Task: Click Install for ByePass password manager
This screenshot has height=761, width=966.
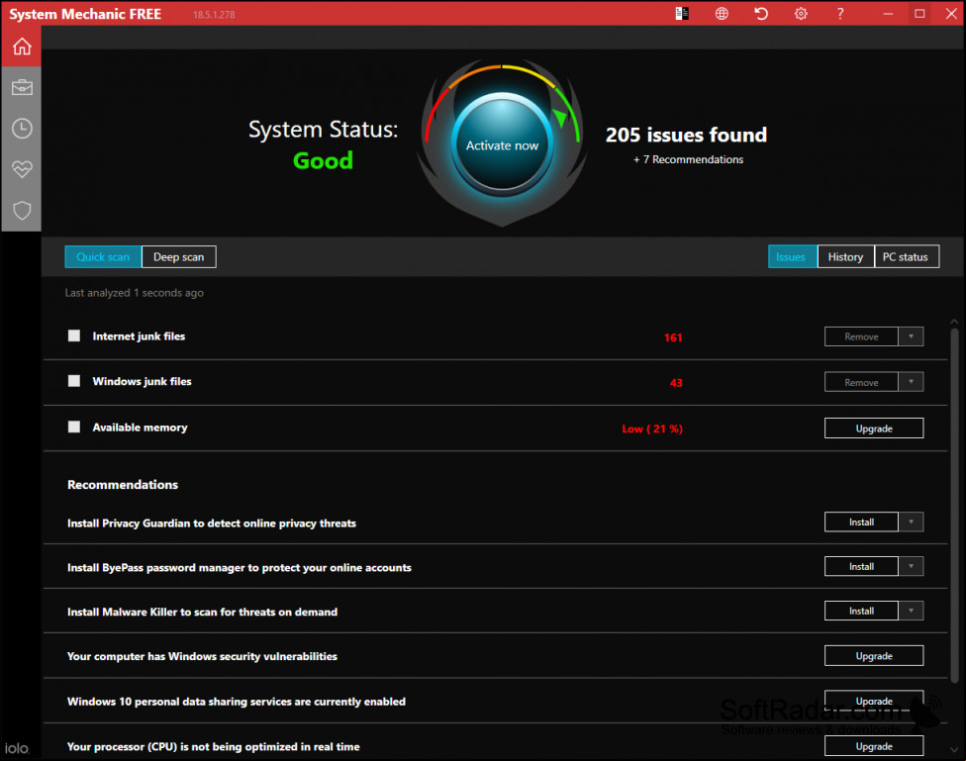Action: [861, 566]
